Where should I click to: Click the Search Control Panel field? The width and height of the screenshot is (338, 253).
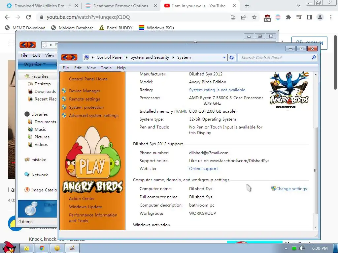click(274, 57)
